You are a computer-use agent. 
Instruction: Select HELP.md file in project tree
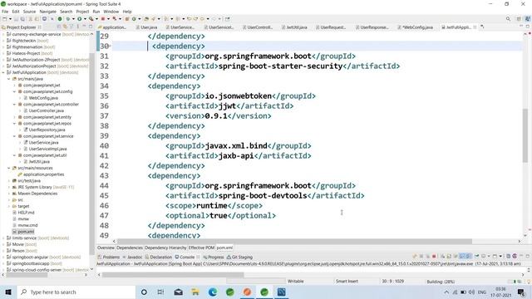point(26,213)
